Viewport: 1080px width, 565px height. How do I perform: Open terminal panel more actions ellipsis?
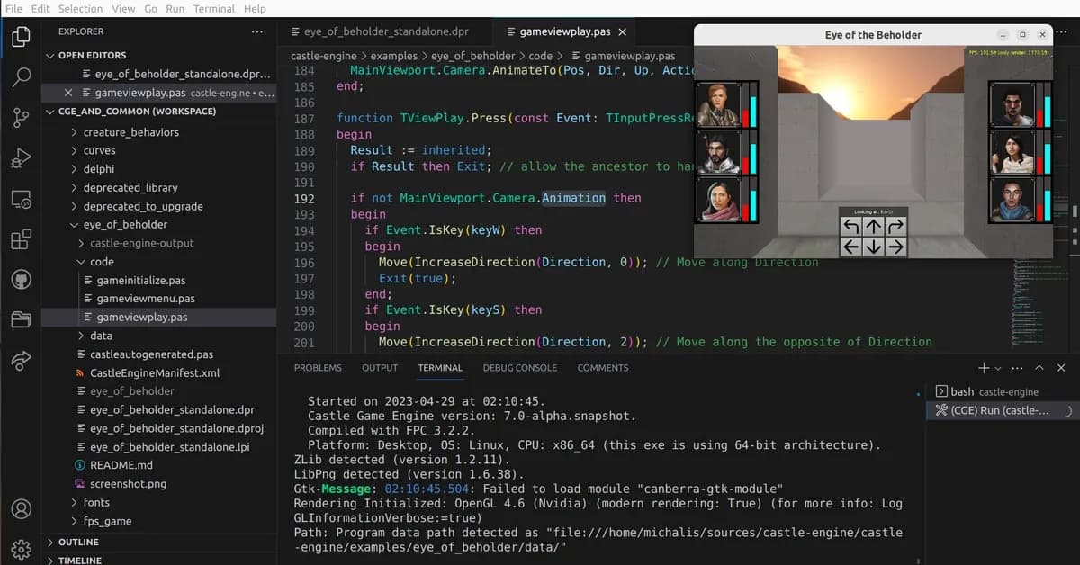coord(1017,368)
